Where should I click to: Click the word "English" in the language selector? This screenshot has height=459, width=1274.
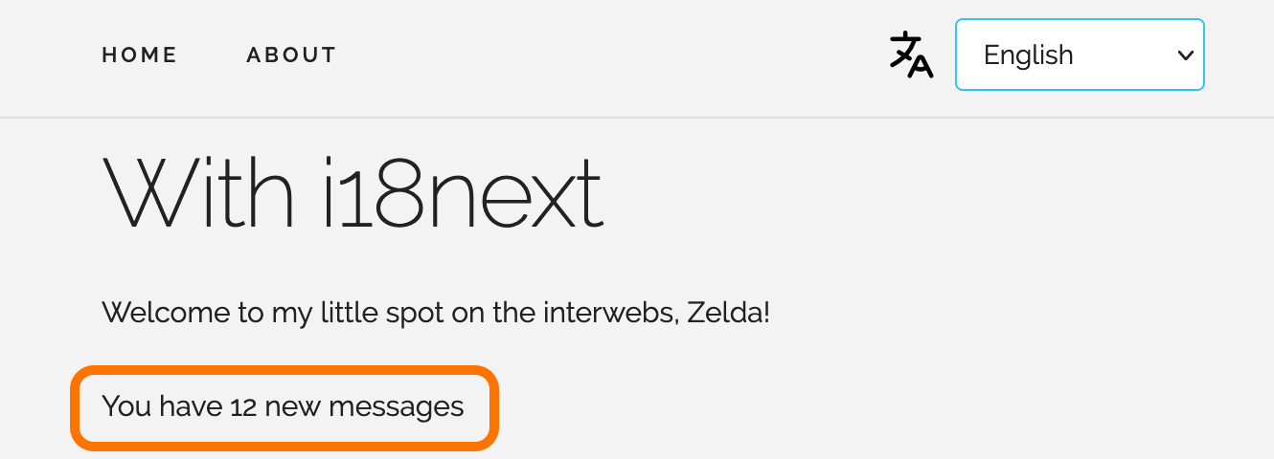click(x=1028, y=55)
